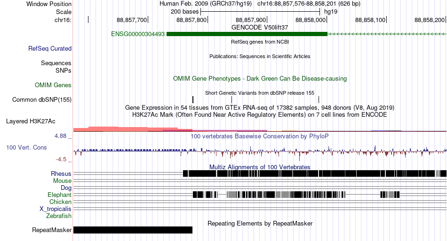Image resolution: width=447 pixels, height=241 pixels.
Task: Click the GTEx Gene Expression title
Action: pos(260,108)
